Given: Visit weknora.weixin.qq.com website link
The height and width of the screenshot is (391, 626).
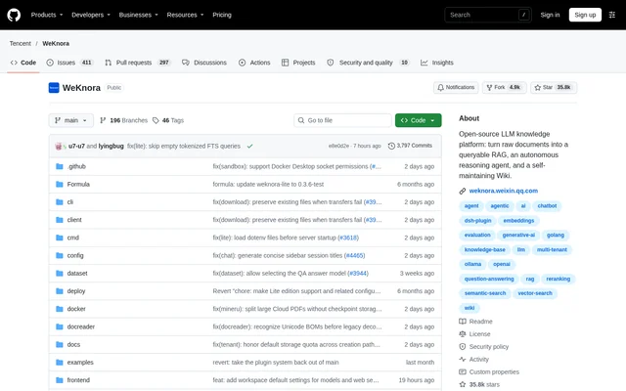Looking at the screenshot, I should 503,191.
